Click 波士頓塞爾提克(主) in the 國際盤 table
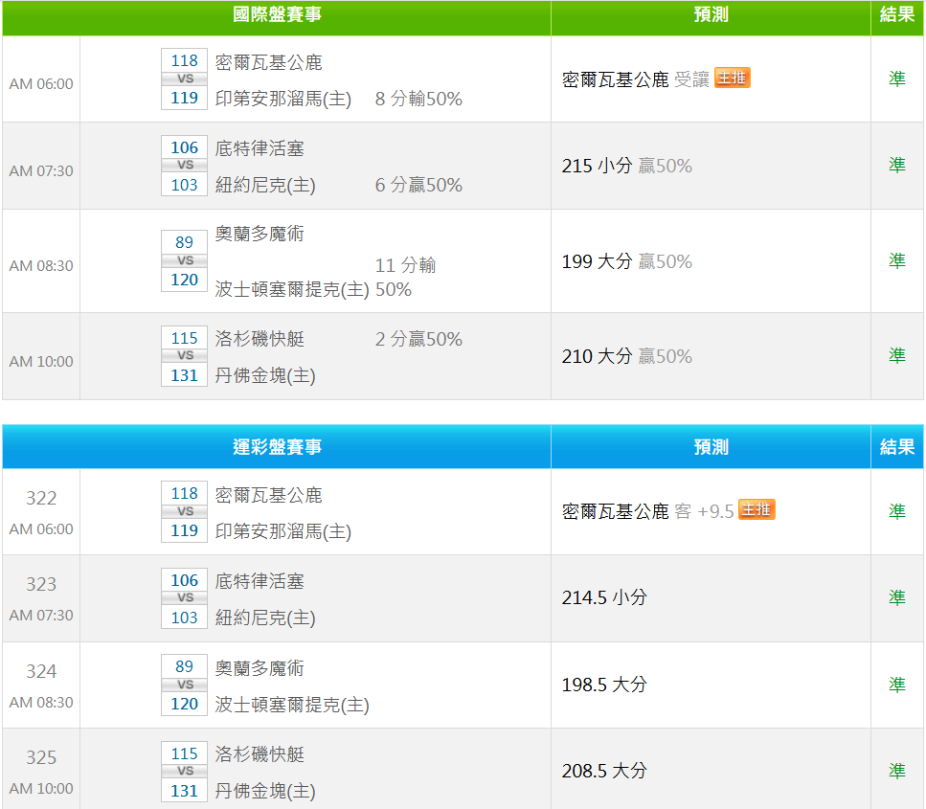The width and height of the screenshot is (926, 809). pyautogui.click(x=292, y=289)
